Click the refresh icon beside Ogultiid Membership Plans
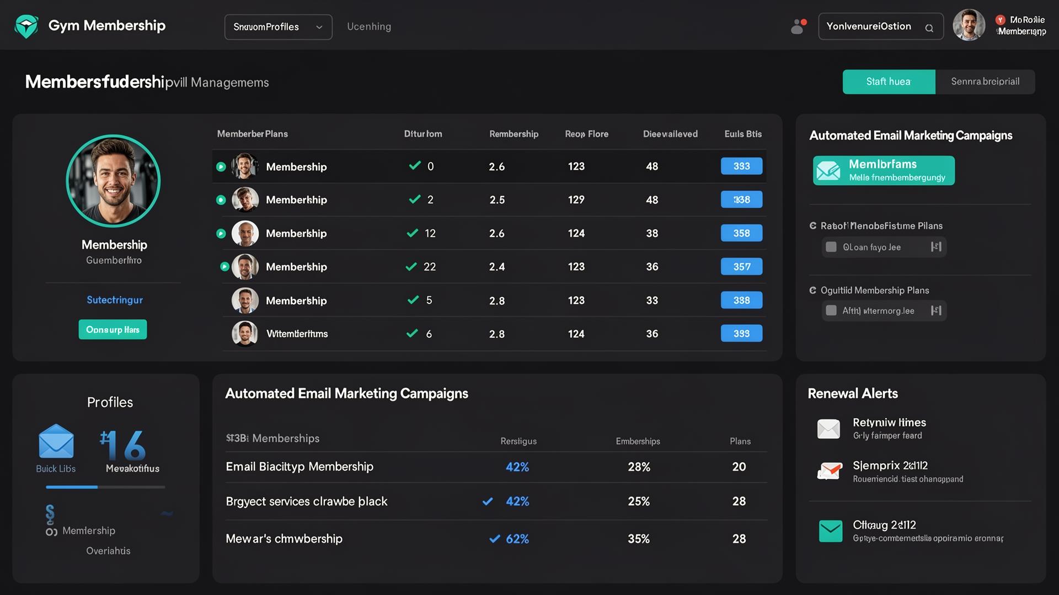The width and height of the screenshot is (1059, 595). tap(813, 290)
